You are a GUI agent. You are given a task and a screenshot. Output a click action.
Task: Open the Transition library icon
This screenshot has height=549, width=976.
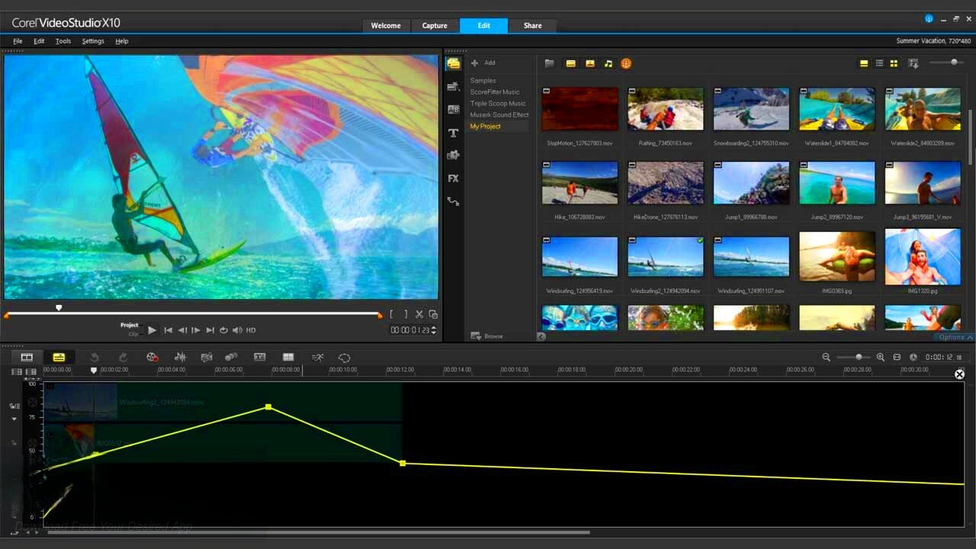453,110
